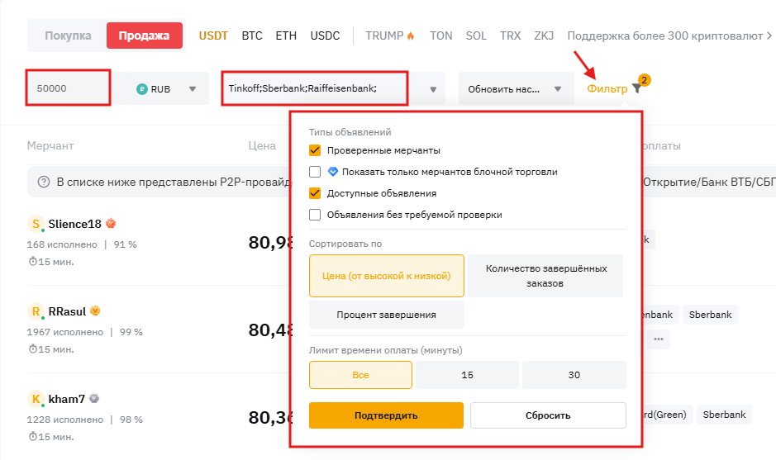This screenshot has height=460, width=776.
Task: Click the filter funnel icon
Action: (636, 89)
